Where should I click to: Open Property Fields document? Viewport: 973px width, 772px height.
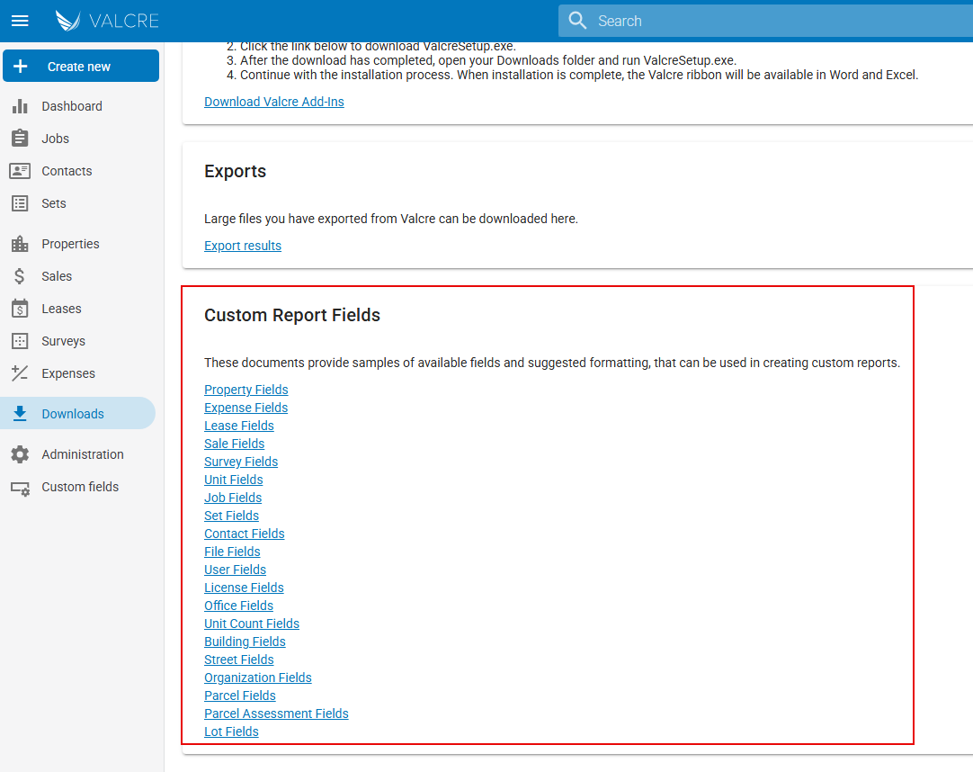pyautogui.click(x=246, y=390)
